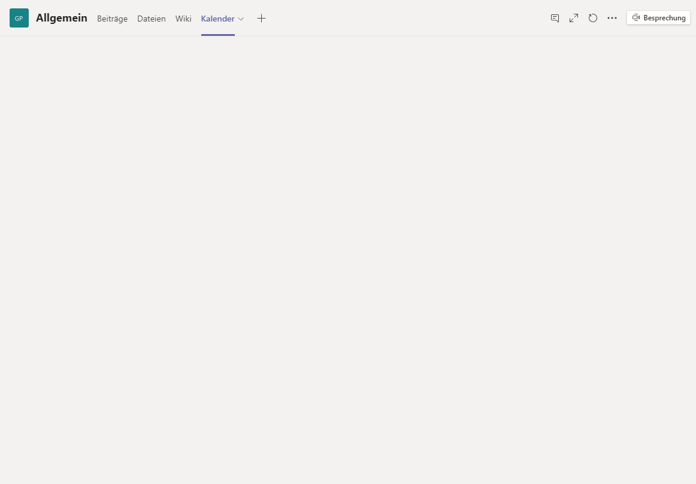Reload the Kalender tab
Viewport: 696px width, 484px height.
click(593, 18)
